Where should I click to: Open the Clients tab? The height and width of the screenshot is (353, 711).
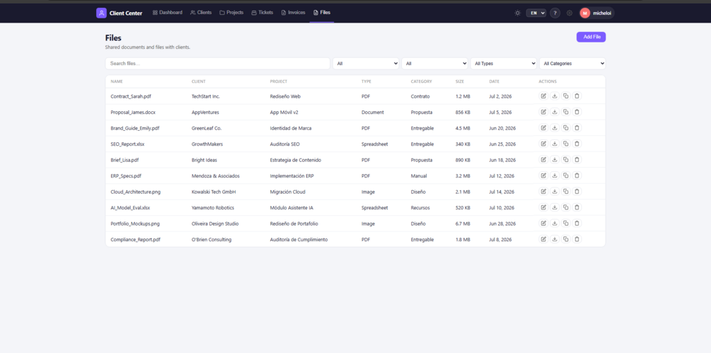(201, 13)
